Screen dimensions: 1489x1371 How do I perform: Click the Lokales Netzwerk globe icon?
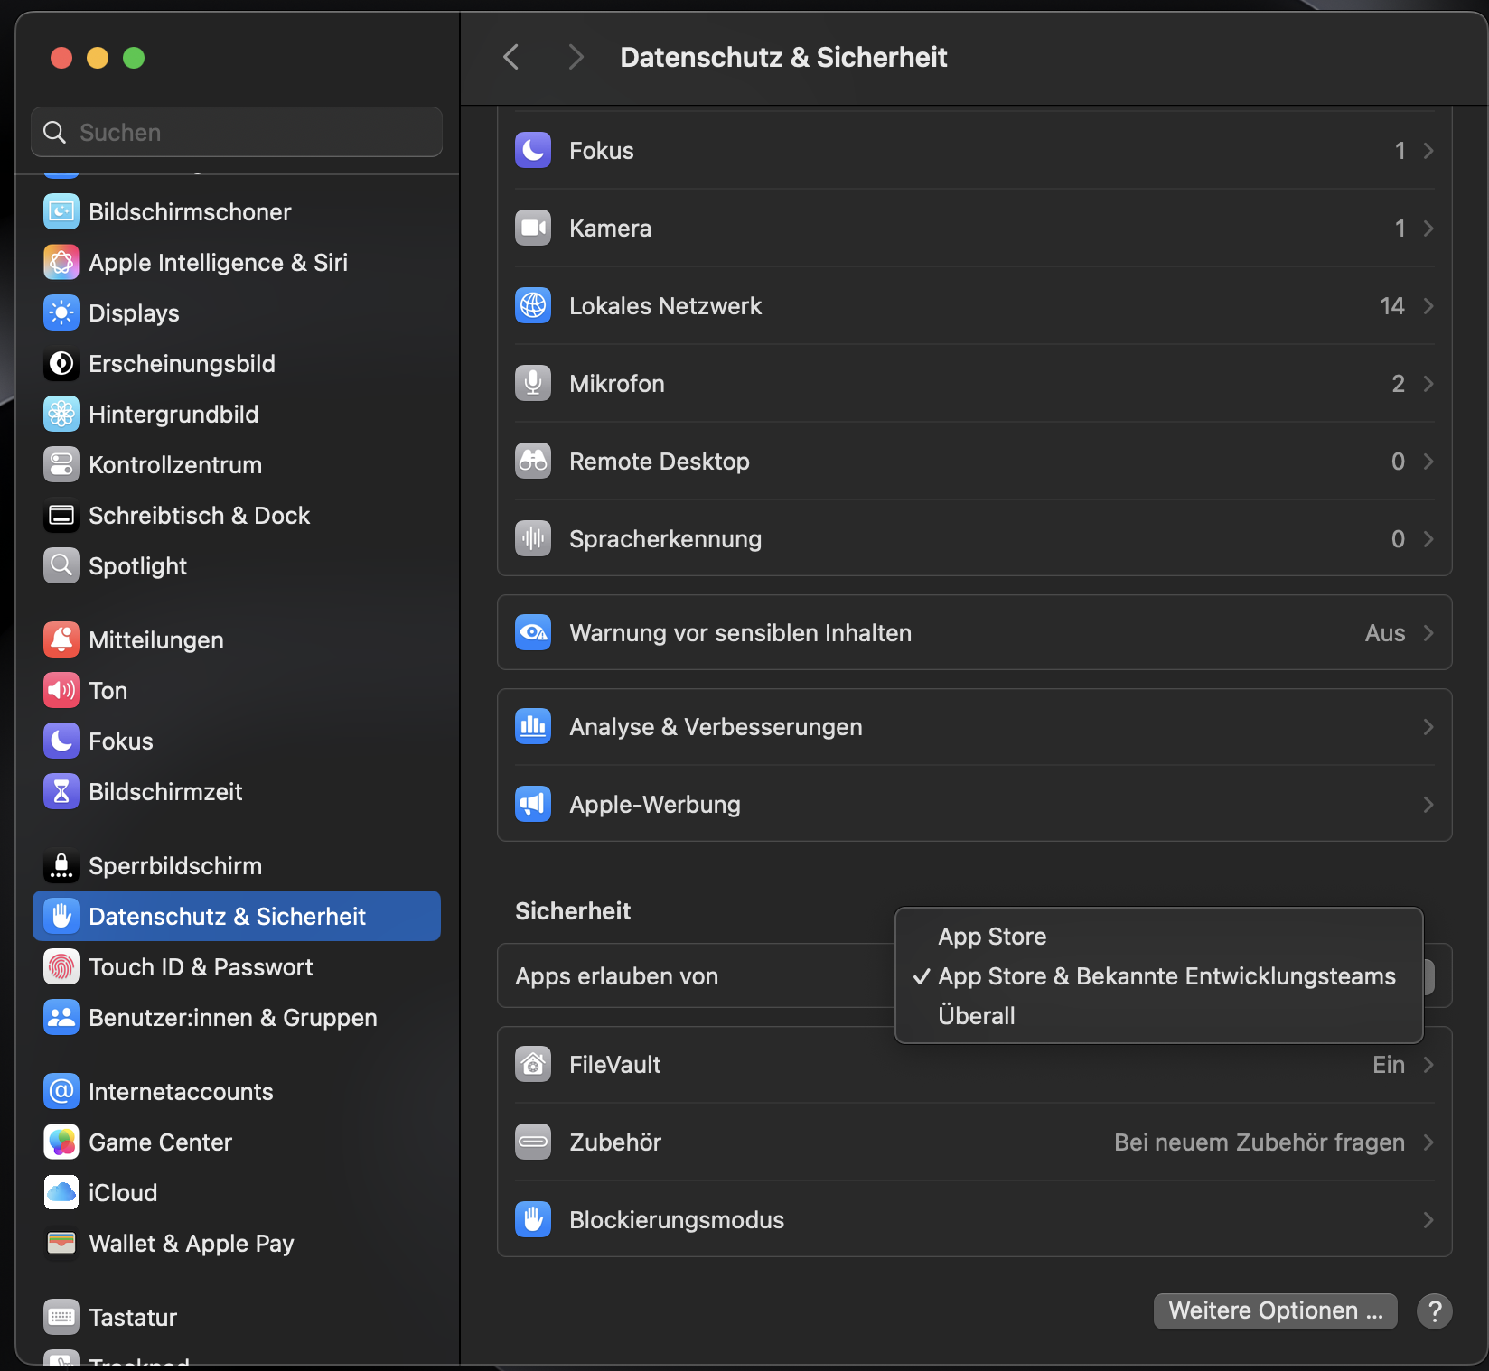[x=533, y=305]
